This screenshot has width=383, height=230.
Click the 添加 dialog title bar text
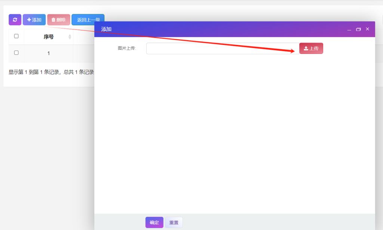(106, 29)
